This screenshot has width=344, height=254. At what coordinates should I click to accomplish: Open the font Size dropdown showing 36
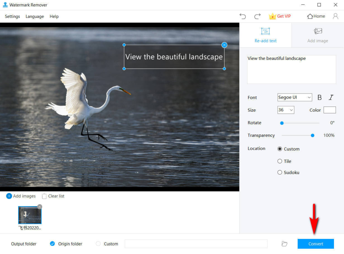coord(286,110)
